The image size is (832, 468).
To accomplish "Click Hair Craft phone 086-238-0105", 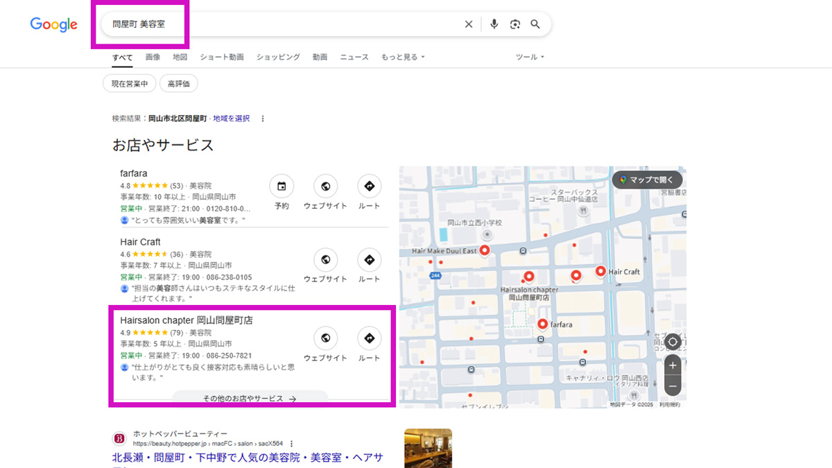I will [229, 277].
